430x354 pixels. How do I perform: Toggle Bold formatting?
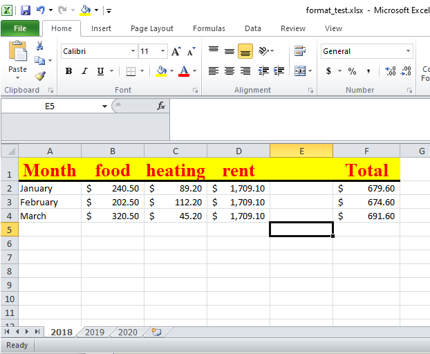tap(68, 71)
